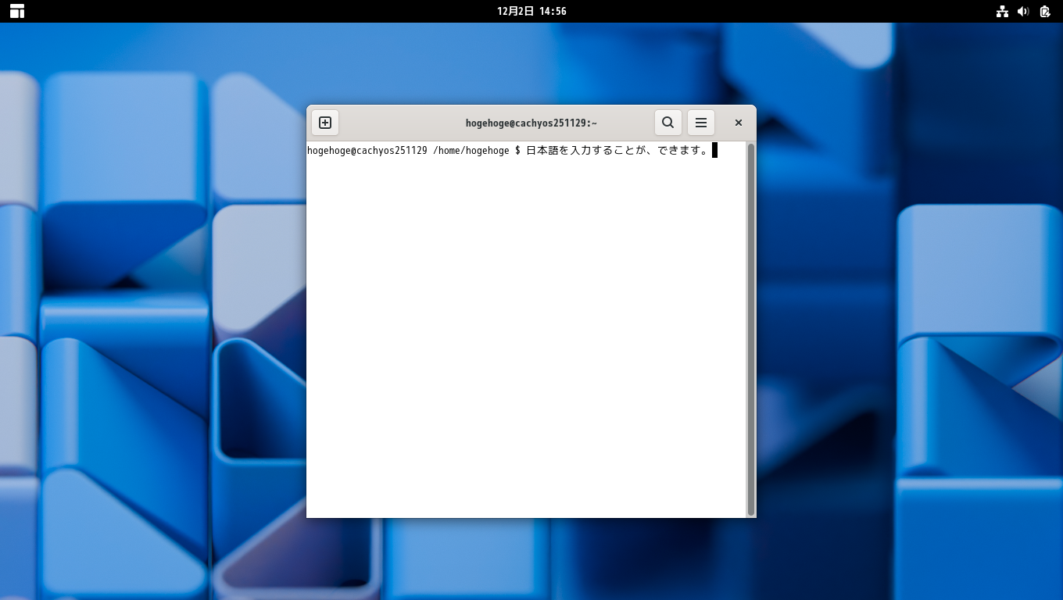
Task: Close the Console window
Action: (738, 123)
